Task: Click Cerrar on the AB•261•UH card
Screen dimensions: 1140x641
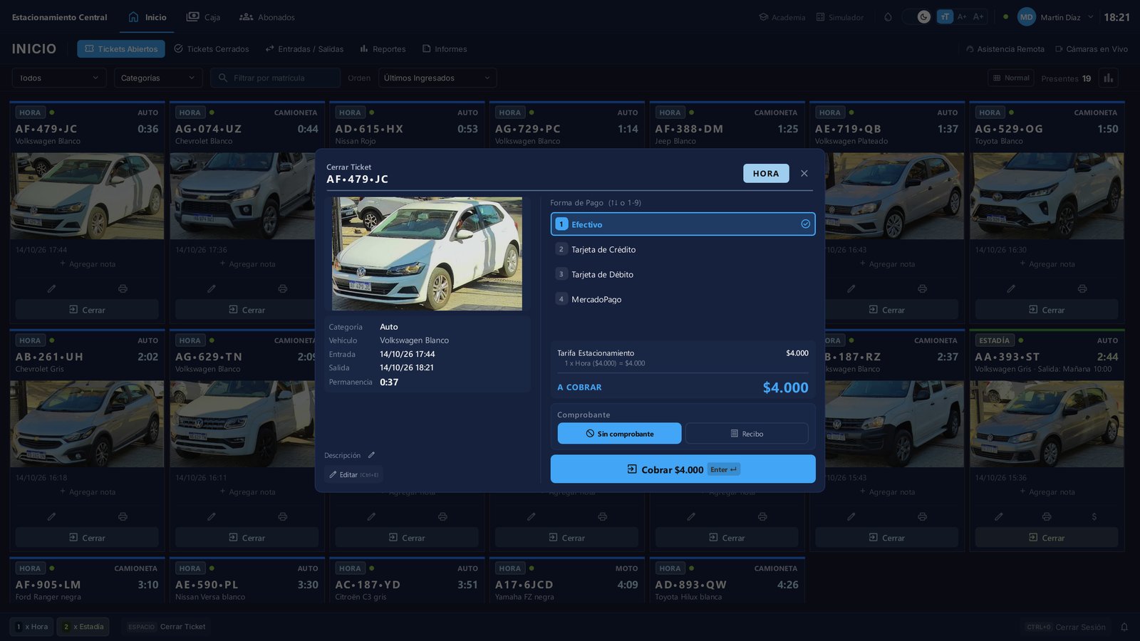Action: point(87,538)
